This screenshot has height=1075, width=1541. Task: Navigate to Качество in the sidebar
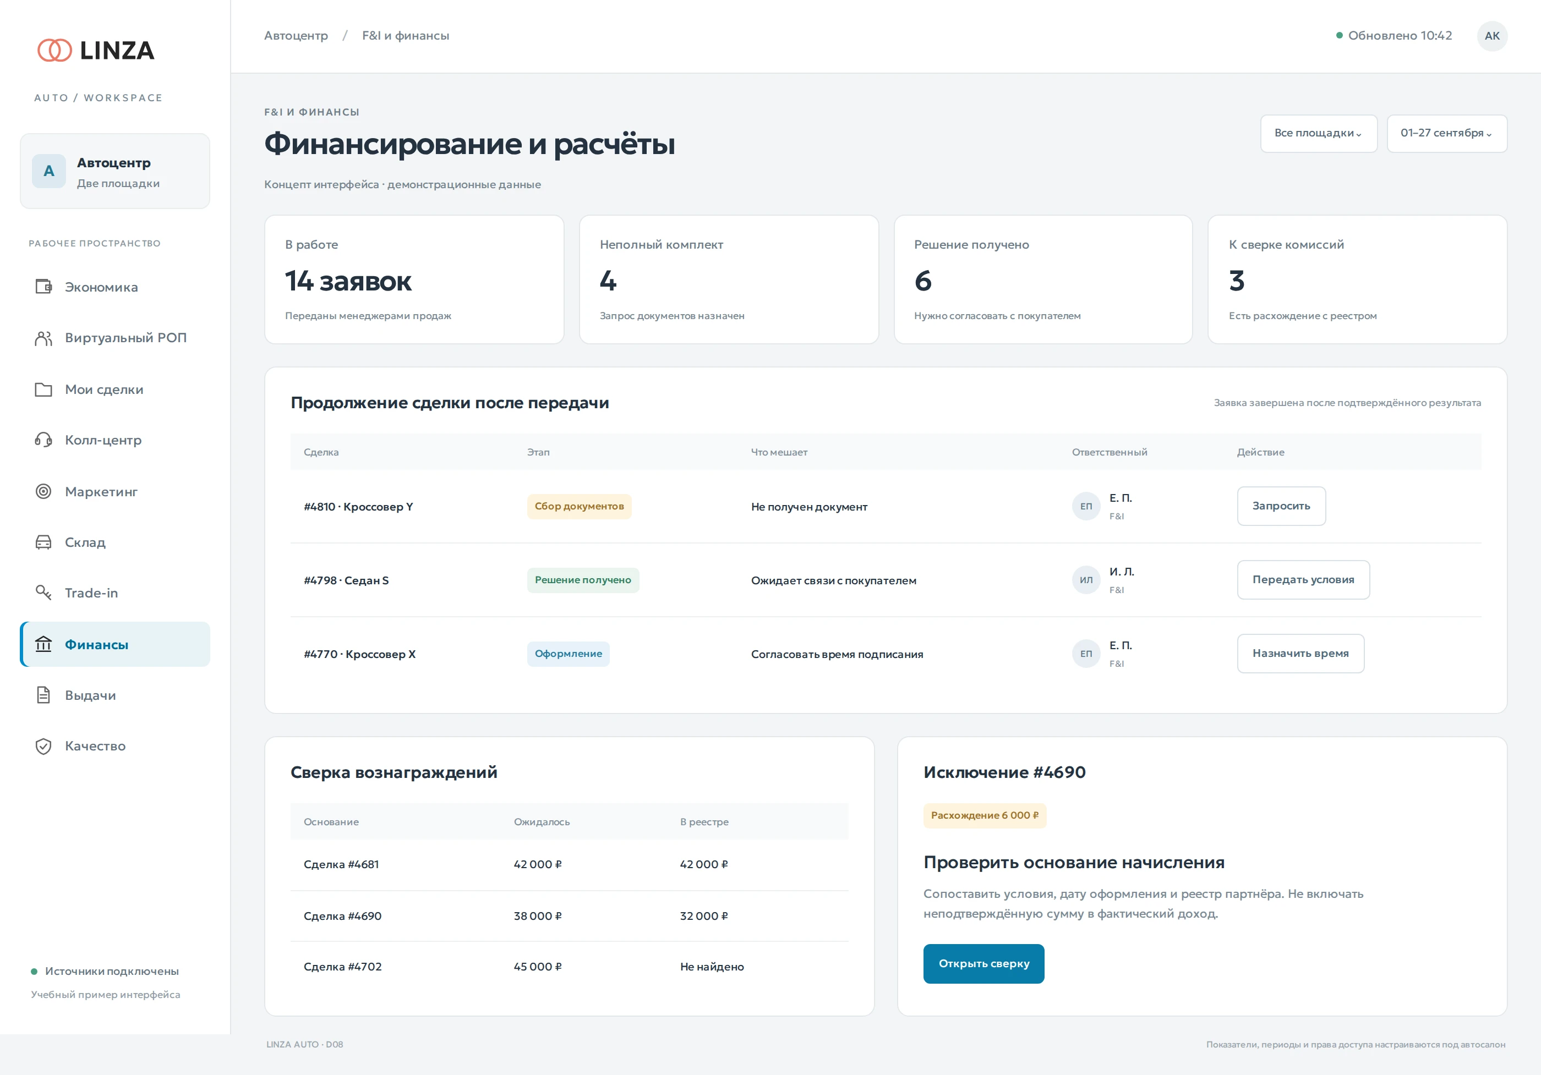tap(115, 746)
